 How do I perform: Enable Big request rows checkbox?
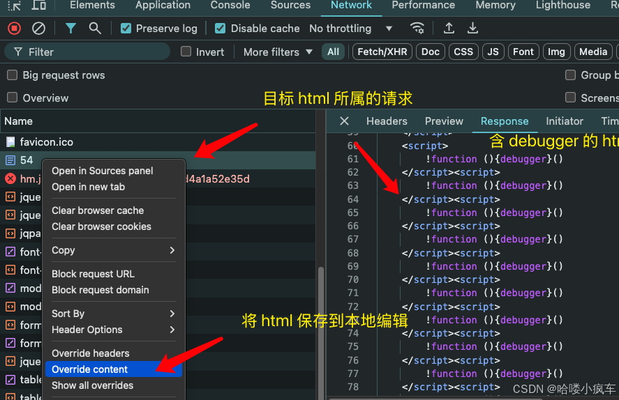coord(13,75)
